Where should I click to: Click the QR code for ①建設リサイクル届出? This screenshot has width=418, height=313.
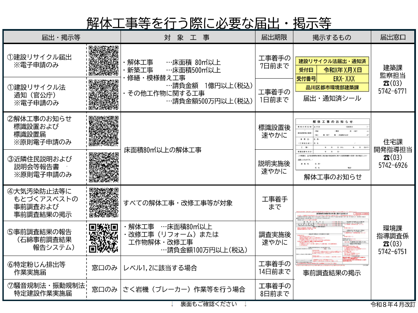pyautogui.click(x=104, y=60)
